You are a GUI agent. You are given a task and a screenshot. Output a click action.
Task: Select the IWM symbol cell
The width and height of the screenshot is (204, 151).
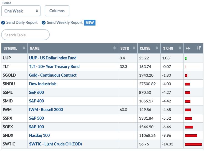point(14,110)
